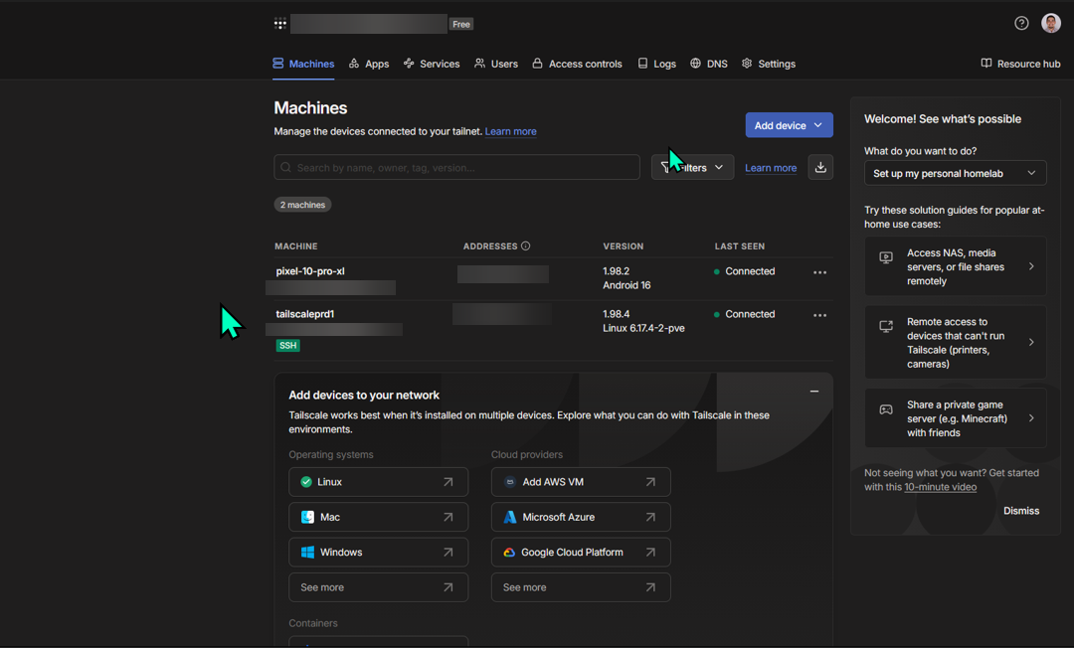The image size is (1074, 648).
Task: Open the Windows install guide
Action: pos(379,553)
